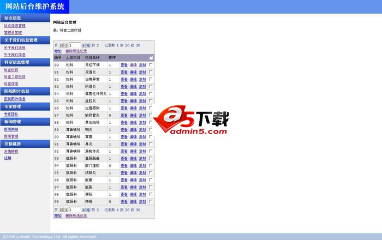Check the box for record 92

[x=151, y=151]
